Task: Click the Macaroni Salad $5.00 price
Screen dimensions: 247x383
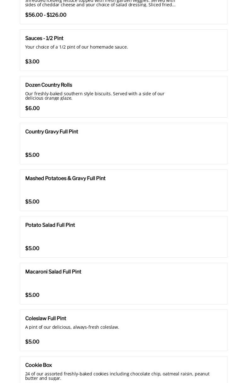Action: coord(32,295)
